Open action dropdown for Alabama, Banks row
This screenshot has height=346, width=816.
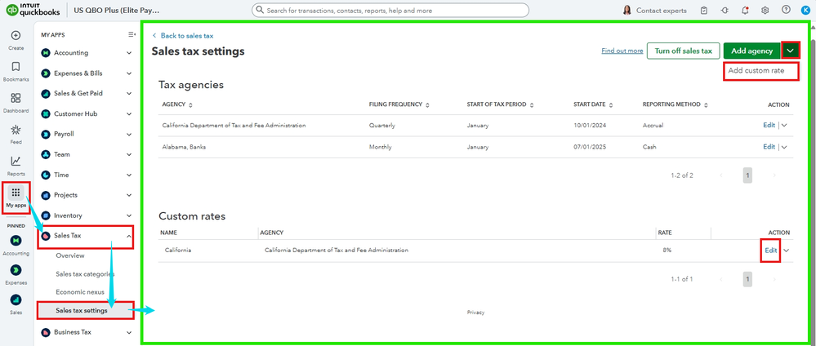(784, 147)
